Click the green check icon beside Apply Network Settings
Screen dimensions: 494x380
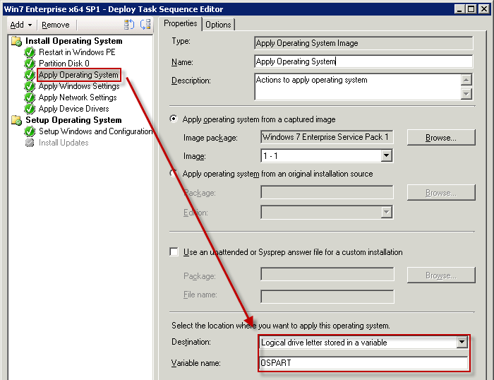(30, 97)
